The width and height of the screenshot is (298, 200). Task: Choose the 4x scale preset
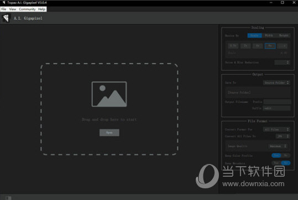[258, 46]
